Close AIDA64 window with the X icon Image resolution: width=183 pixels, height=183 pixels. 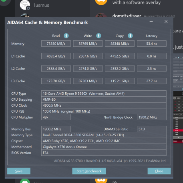166,22
